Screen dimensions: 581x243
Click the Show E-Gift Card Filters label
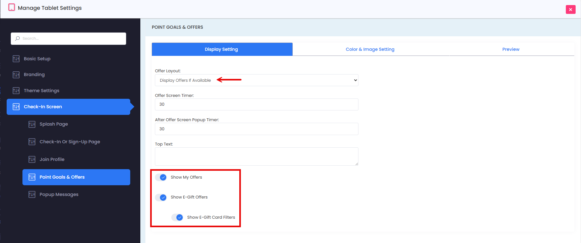point(211,217)
